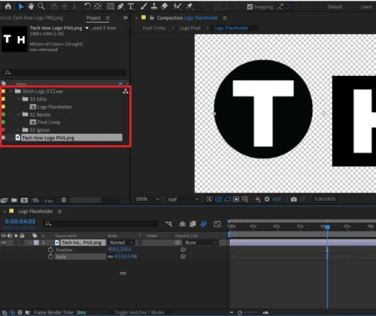376x316 pixels.
Task: Open Composition panel menu icon
Action: coord(225,18)
